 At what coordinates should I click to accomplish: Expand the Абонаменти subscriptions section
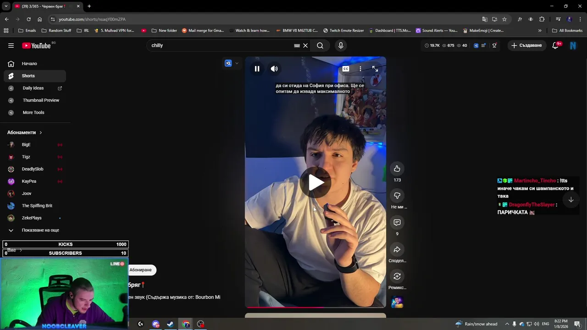tap(25, 132)
